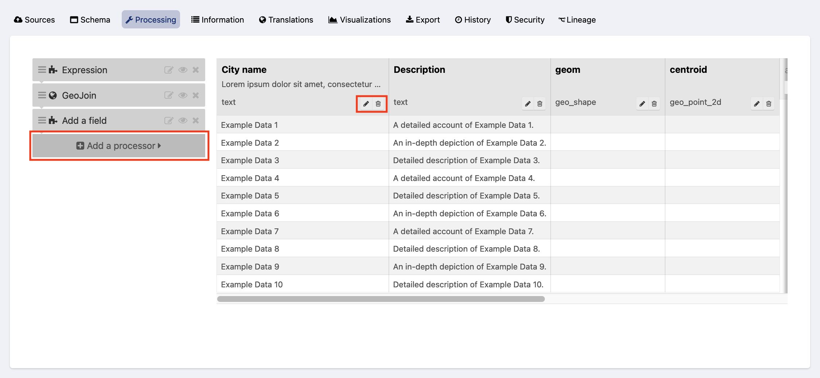Image resolution: width=820 pixels, height=378 pixels.
Task: Delete the City name field with trash icon
Action: tap(378, 104)
